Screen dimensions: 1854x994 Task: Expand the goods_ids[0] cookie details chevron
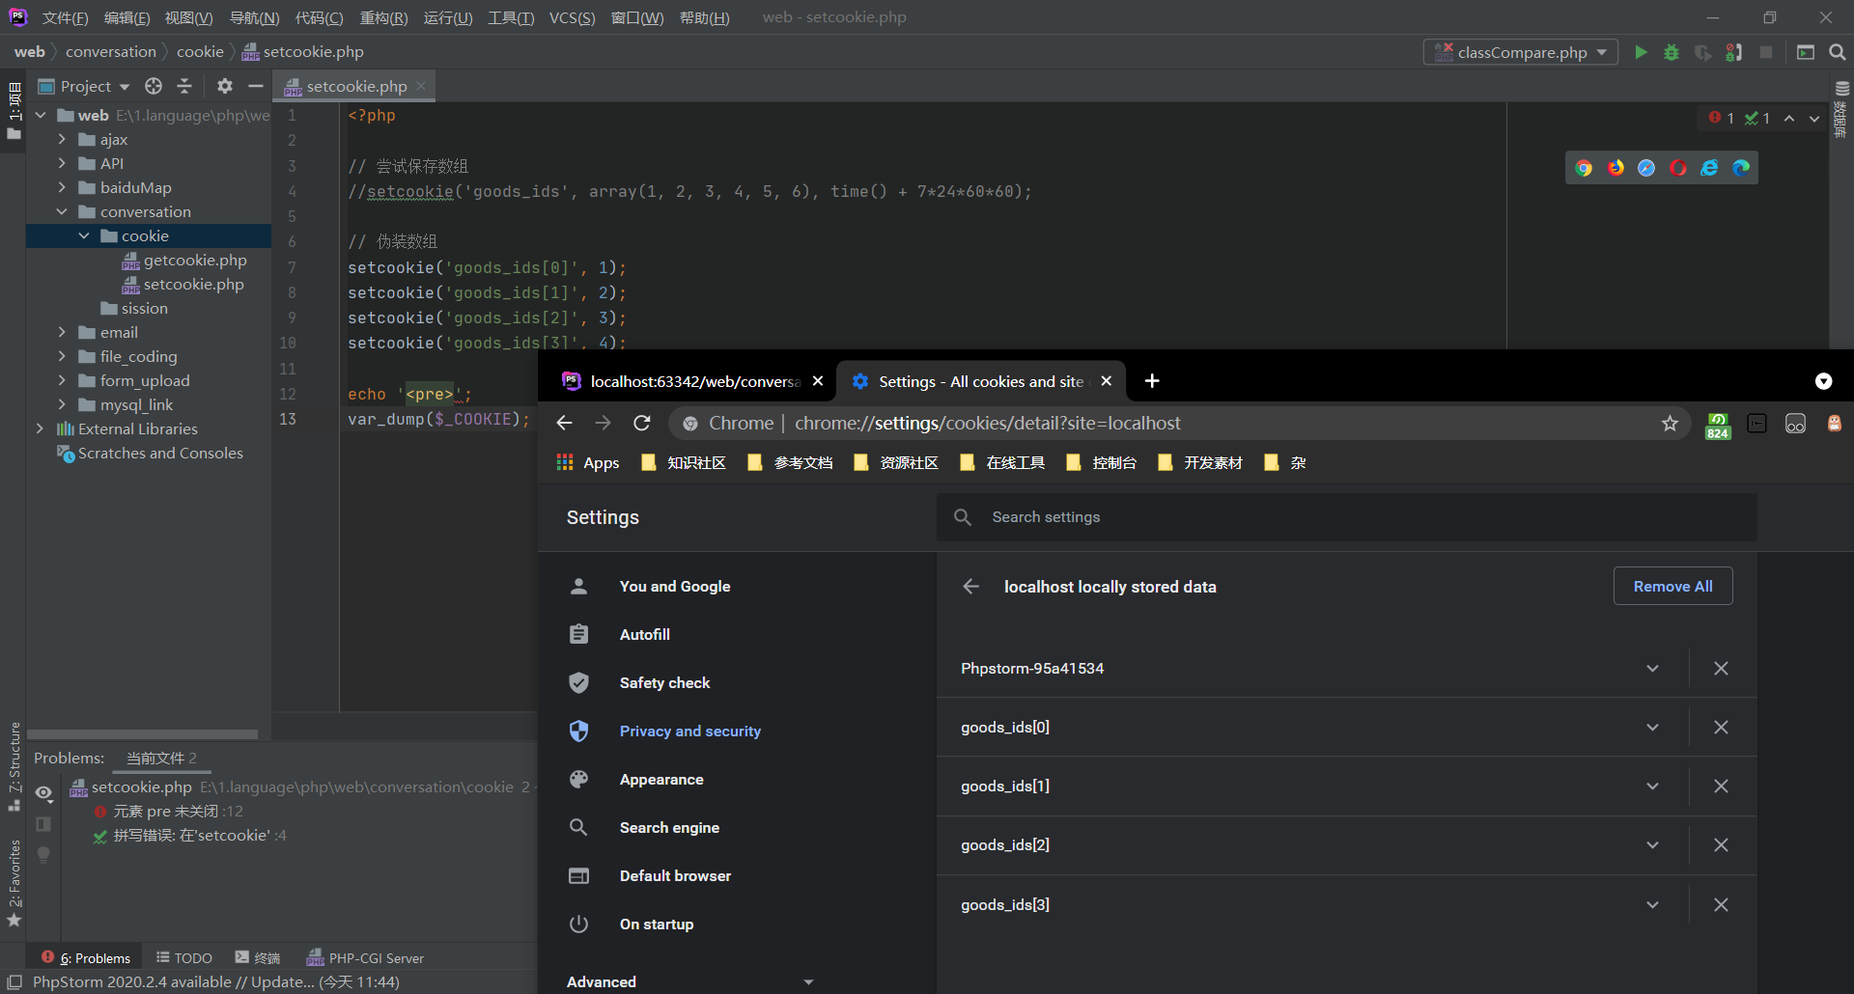pos(1652,727)
